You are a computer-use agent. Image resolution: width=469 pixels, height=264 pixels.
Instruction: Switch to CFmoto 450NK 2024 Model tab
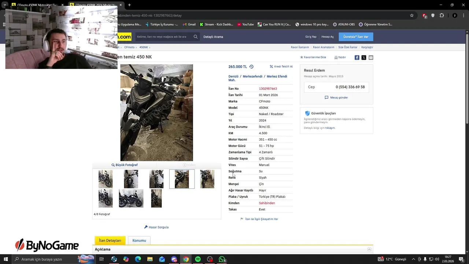pyautogui.click(x=96, y=5)
